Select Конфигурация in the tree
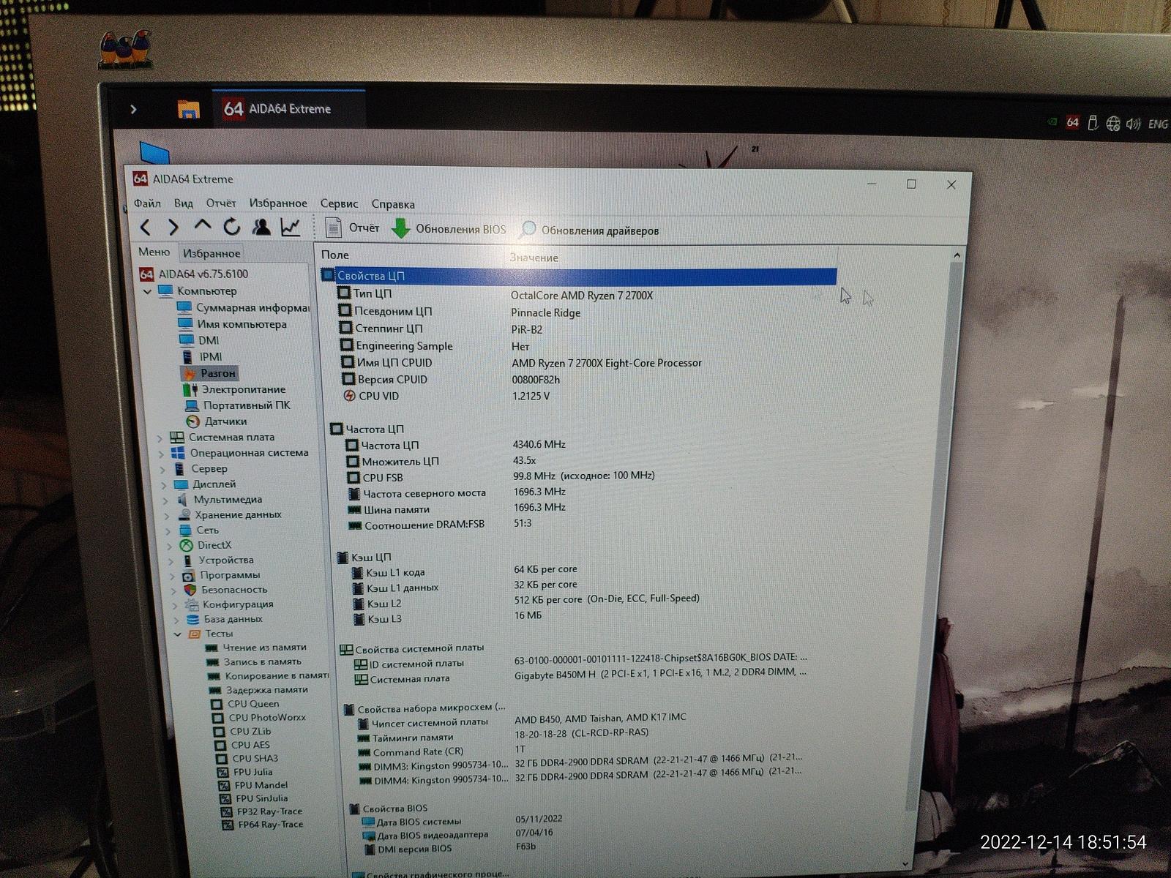Image resolution: width=1171 pixels, height=878 pixels. (x=229, y=604)
